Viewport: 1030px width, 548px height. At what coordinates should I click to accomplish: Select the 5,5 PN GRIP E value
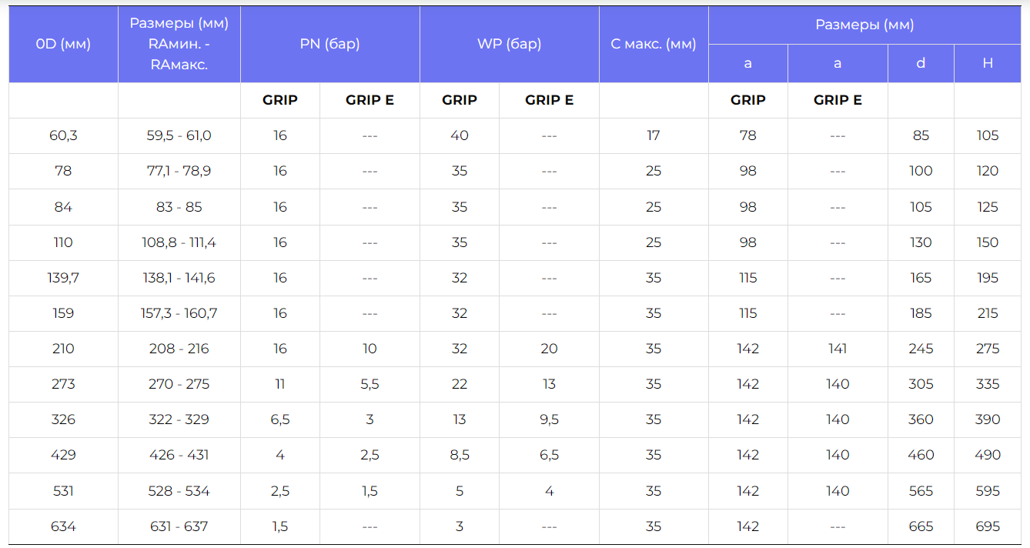pyautogui.click(x=370, y=384)
